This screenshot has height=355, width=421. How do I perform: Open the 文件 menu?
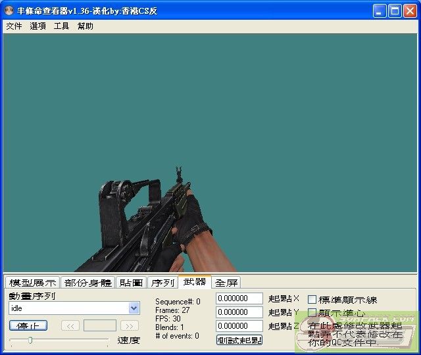pyautogui.click(x=14, y=26)
